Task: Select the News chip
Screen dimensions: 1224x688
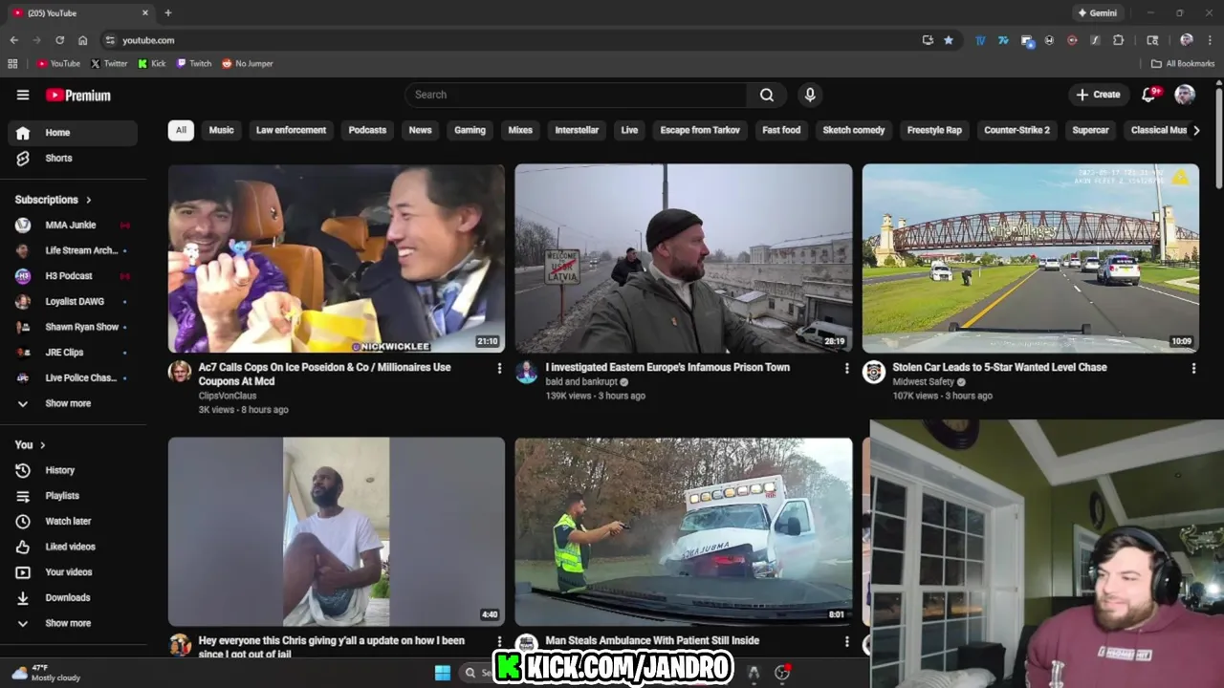Action: click(420, 130)
